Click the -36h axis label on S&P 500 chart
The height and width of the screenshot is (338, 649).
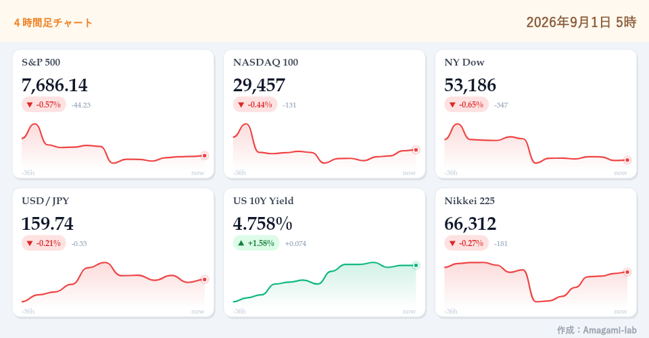[28, 173]
